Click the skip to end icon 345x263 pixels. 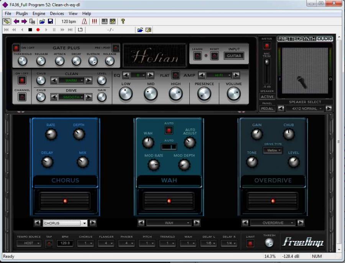point(70,30)
